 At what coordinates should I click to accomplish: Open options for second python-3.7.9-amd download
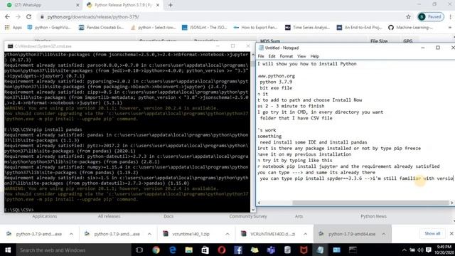point(149,234)
